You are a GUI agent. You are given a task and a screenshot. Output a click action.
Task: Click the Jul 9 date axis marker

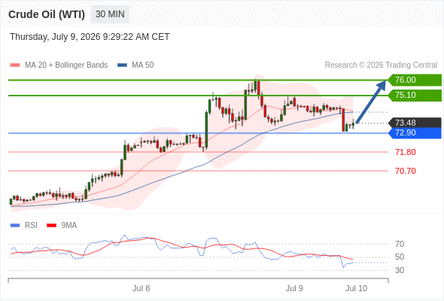pos(294,288)
